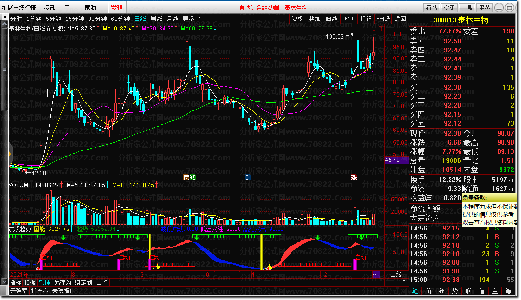Close the chart panel with X icon
Image resolution: width=521 pixels, height=300 pixels.
click(x=5, y=17)
